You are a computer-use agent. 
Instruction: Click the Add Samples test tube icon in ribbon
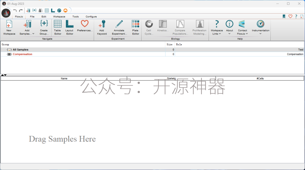(27, 24)
